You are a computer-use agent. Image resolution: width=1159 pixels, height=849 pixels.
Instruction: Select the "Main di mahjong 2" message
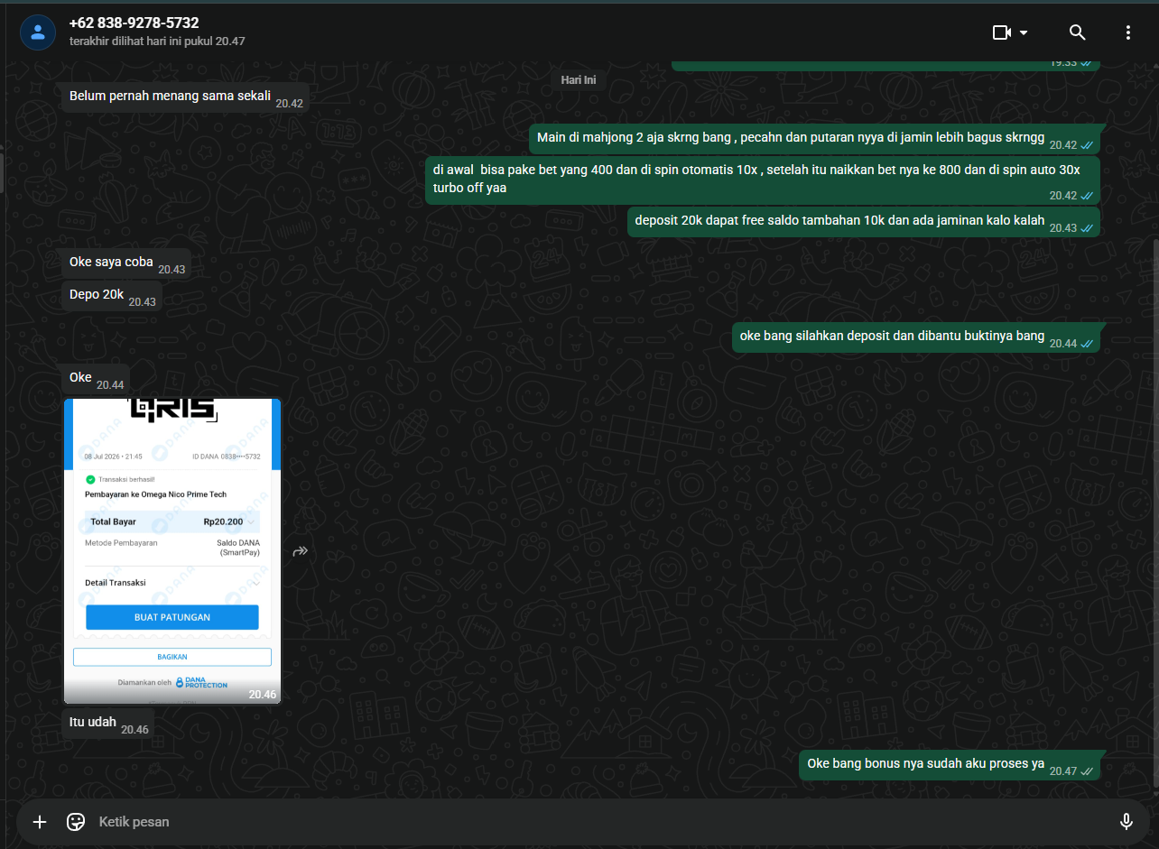pos(814,139)
